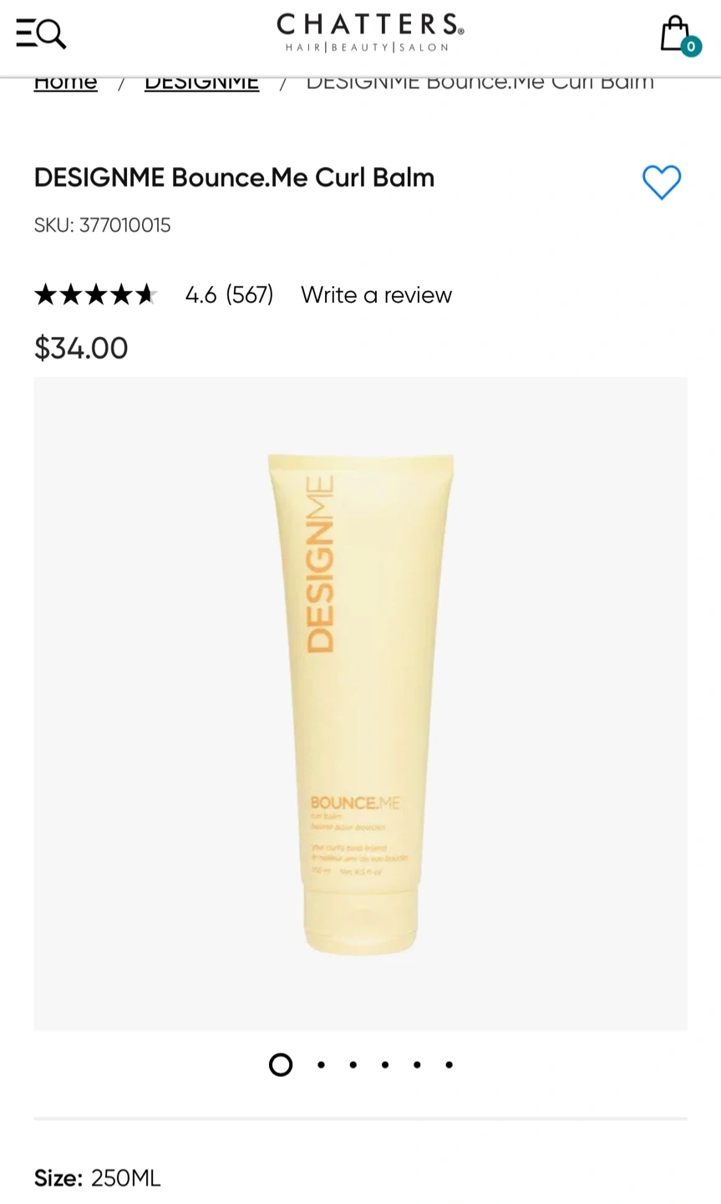
Task: Select the fourth image carousel dot
Action: (385, 1064)
